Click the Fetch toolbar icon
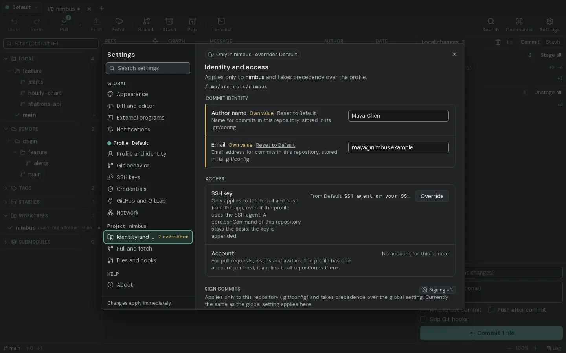566x353 pixels. point(119,25)
